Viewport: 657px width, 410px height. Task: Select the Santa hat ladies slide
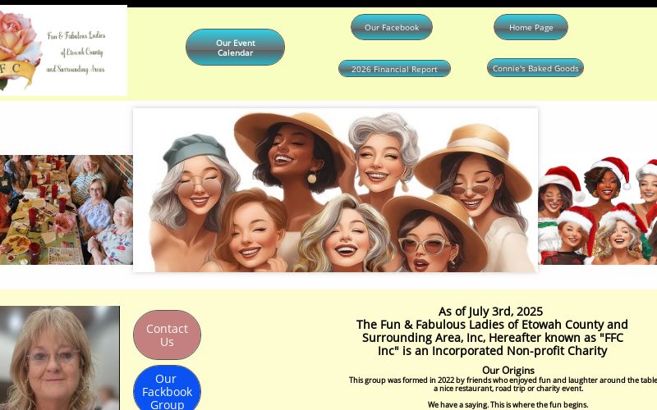pyautogui.click(x=598, y=211)
